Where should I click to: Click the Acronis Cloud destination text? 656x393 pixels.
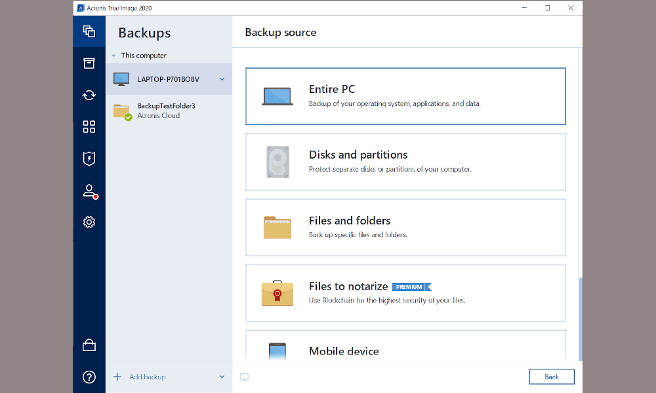159,116
